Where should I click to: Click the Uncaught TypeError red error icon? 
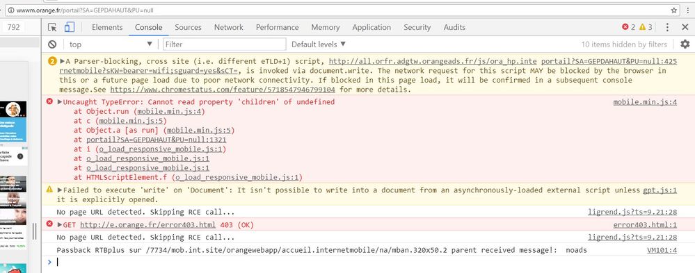49,101
